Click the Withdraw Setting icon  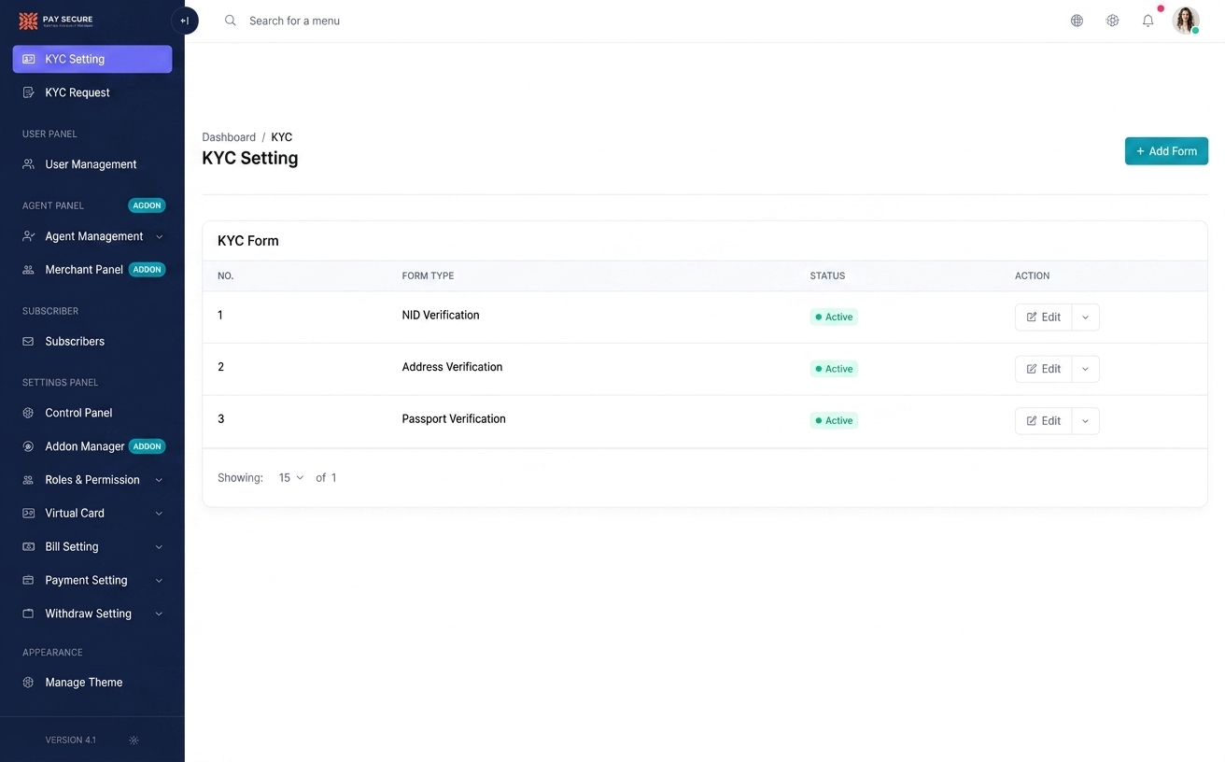point(28,614)
